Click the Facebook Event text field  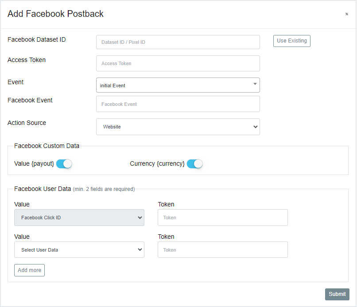[x=178, y=104]
